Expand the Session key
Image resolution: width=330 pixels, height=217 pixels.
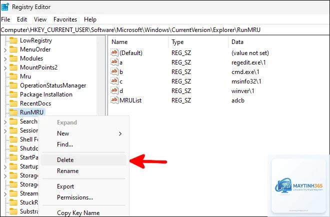(5, 131)
